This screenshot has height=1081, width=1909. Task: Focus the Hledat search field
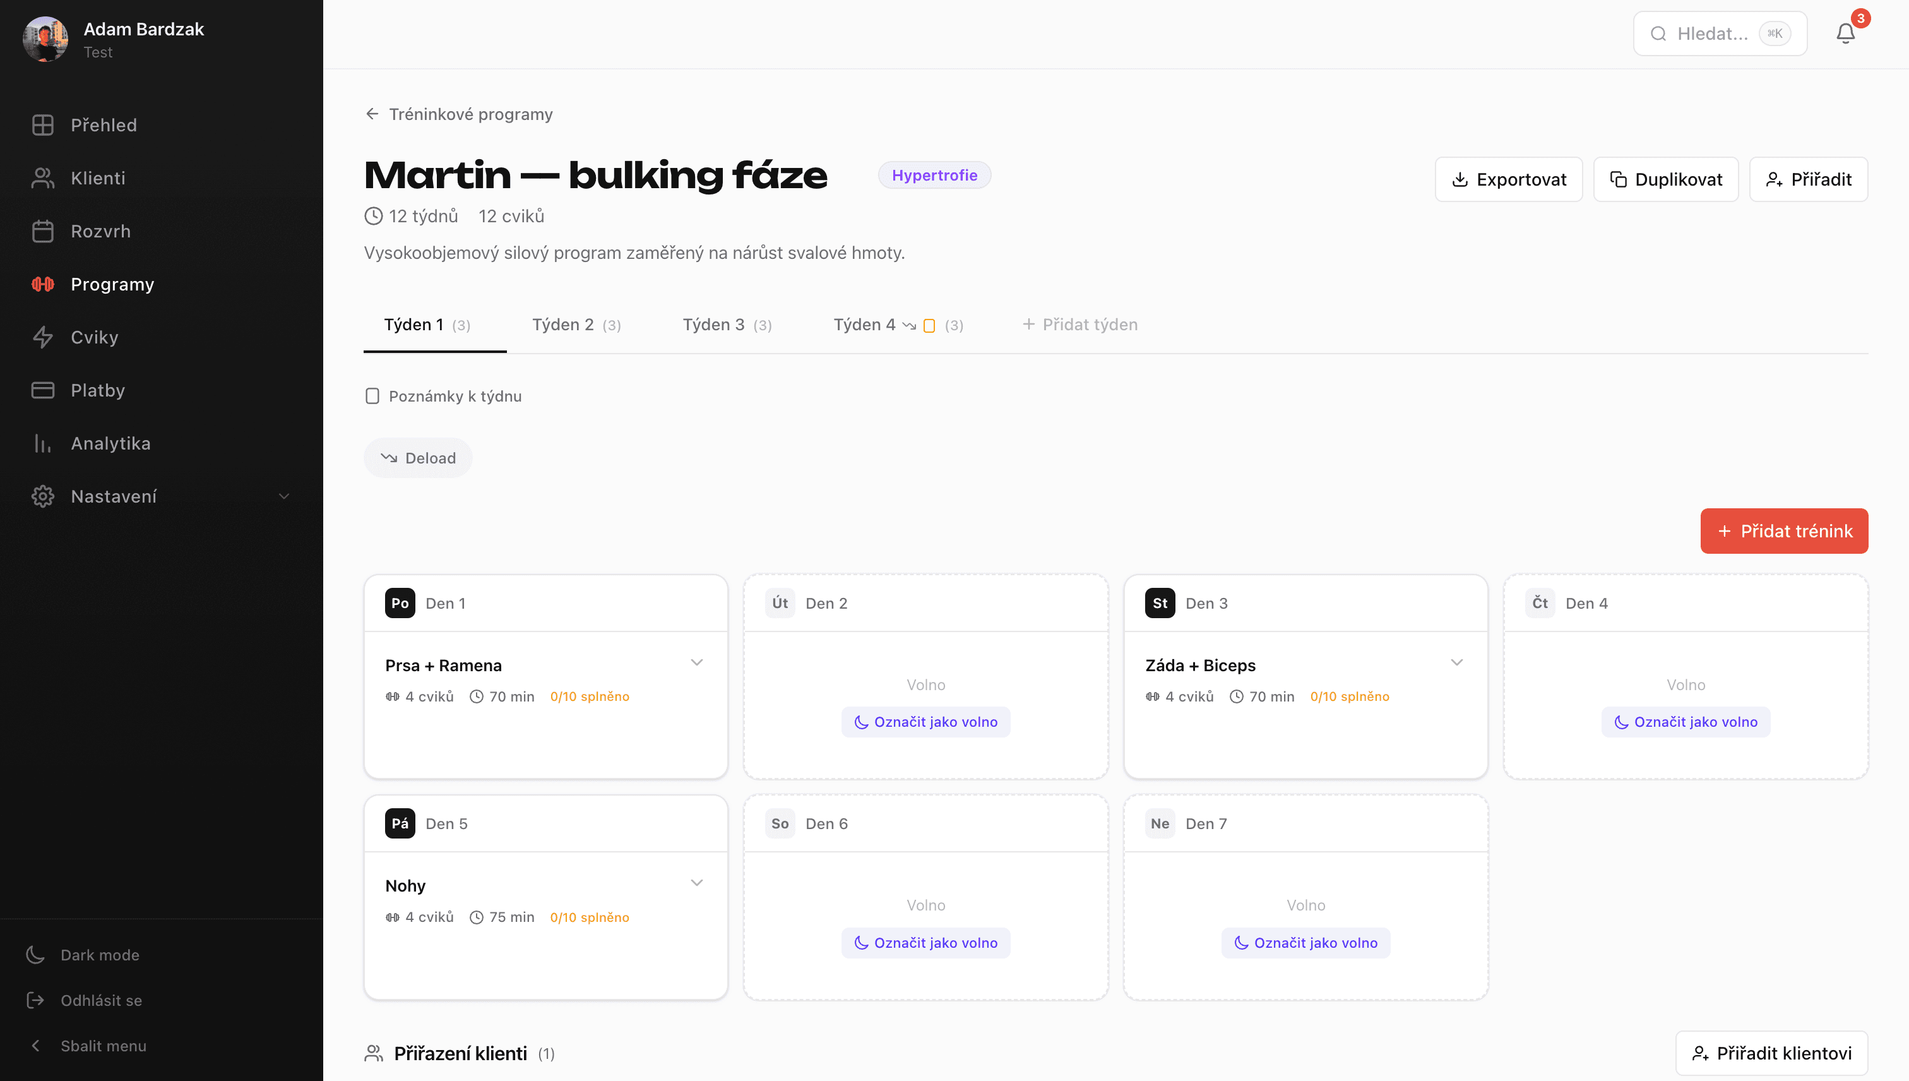click(1720, 33)
